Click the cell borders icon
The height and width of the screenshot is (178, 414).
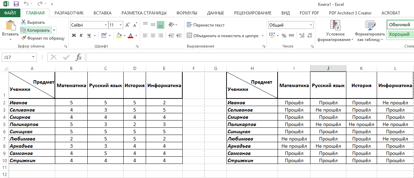coord(103,35)
